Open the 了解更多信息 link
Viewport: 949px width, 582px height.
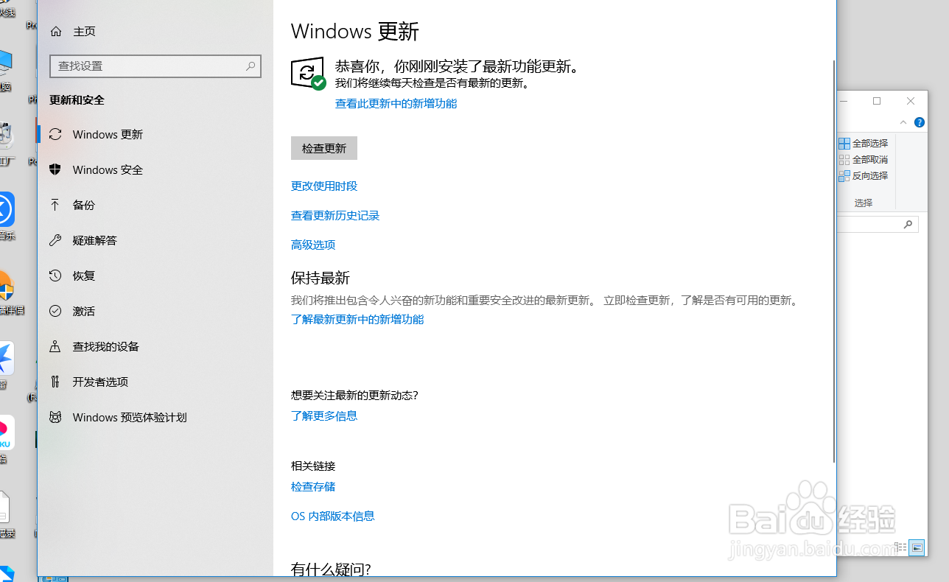click(324, 416)
